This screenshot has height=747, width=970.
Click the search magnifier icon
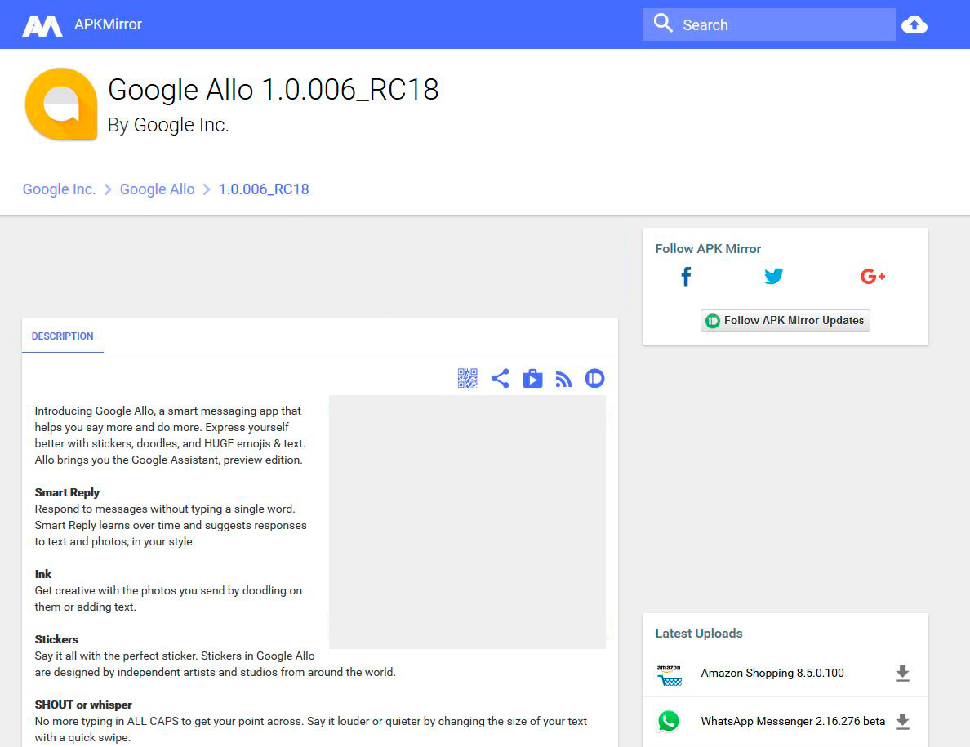point(663,24)
